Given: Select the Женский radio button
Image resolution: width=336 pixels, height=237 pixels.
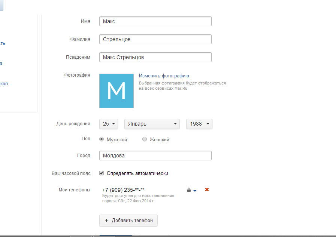Looking at the screenshot, I should [x=145, y=139].
